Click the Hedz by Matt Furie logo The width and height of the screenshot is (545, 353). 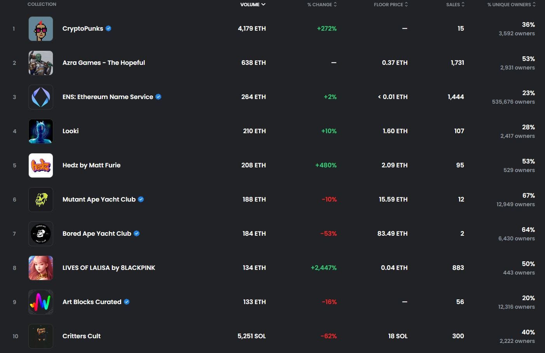[41, 165]
